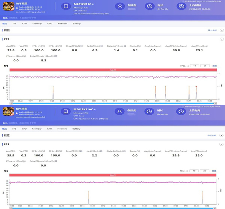Open Battery tab in M2012K11AC report
225x209 pixels.
[76, 129]
